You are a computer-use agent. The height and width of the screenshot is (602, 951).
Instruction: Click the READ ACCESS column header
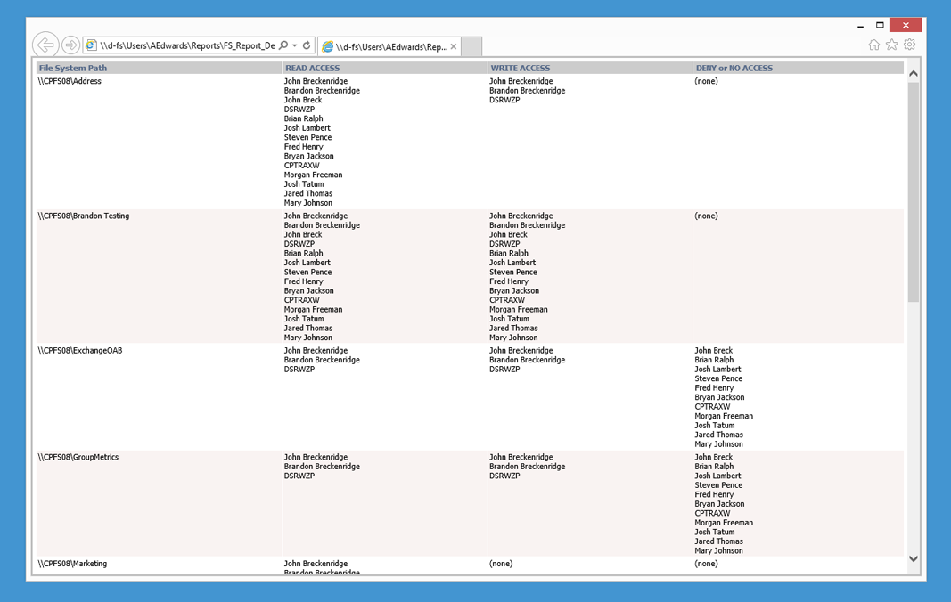(x=312, y=68)
